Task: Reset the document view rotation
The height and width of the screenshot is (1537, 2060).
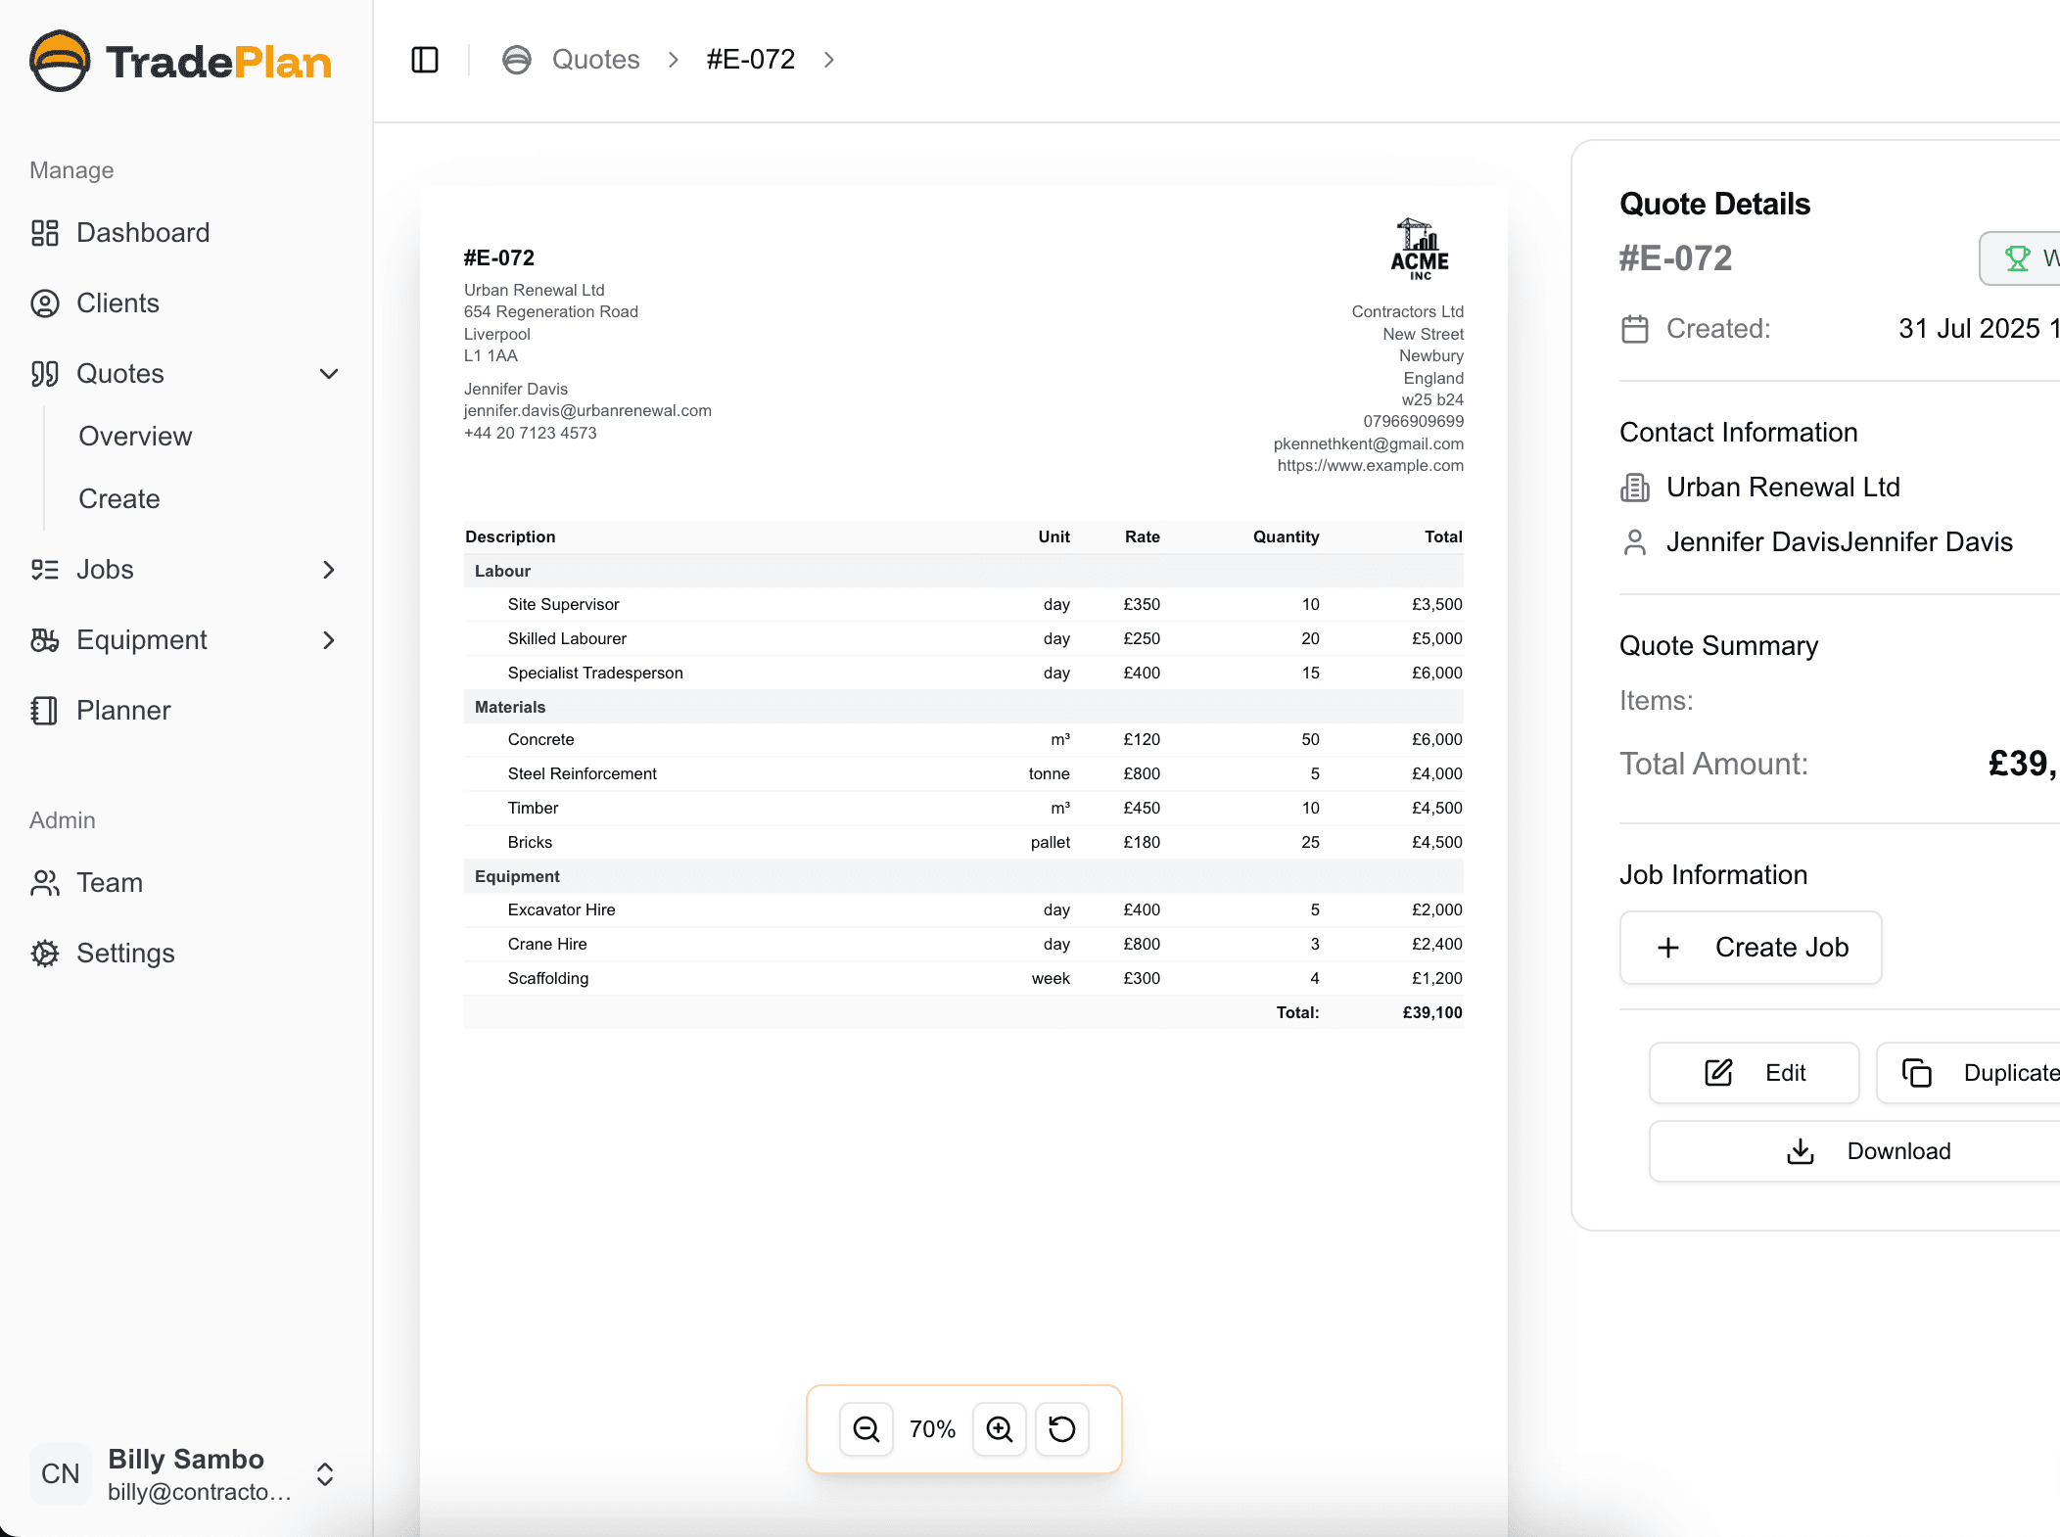Action: coord(1062,1429)
